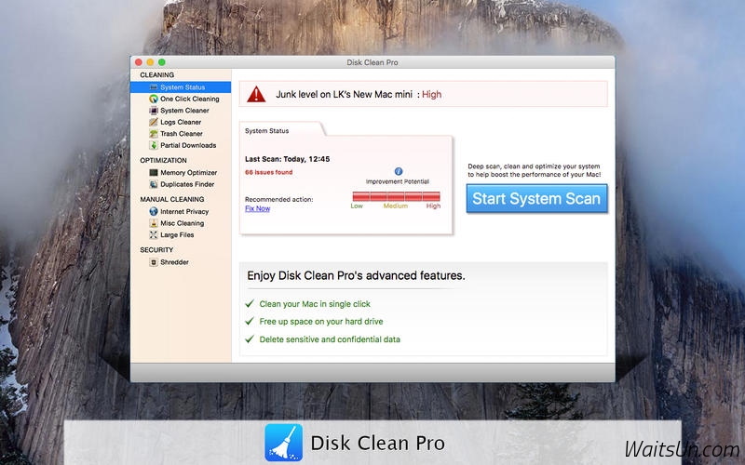The width and height of the screenshot is (745, 465).
Task: Click the Disk Clean Pro window title
Action: (372, 62)
